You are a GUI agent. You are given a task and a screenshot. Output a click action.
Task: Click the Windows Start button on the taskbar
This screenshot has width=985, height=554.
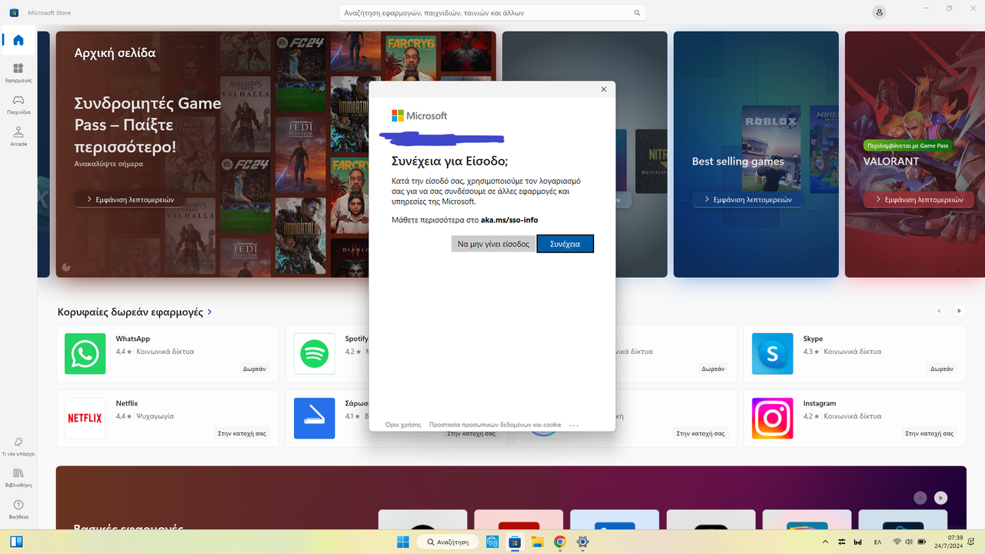[x=402, y=542]
